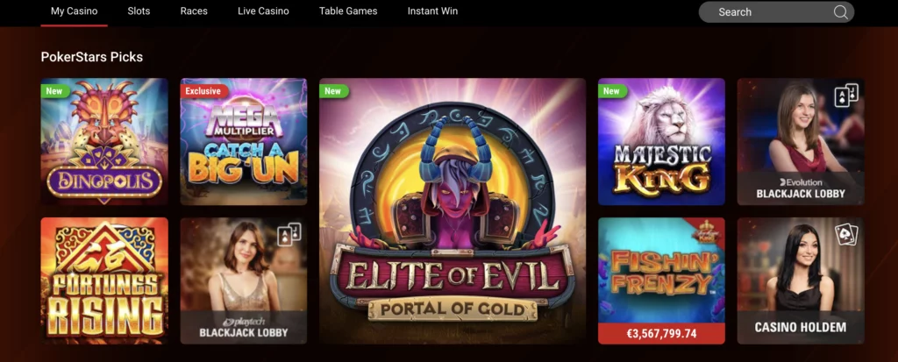Screen dimensions: 898x362
Task: Click the New badge on Elite of Evil
Action: [x=332, y=90]
